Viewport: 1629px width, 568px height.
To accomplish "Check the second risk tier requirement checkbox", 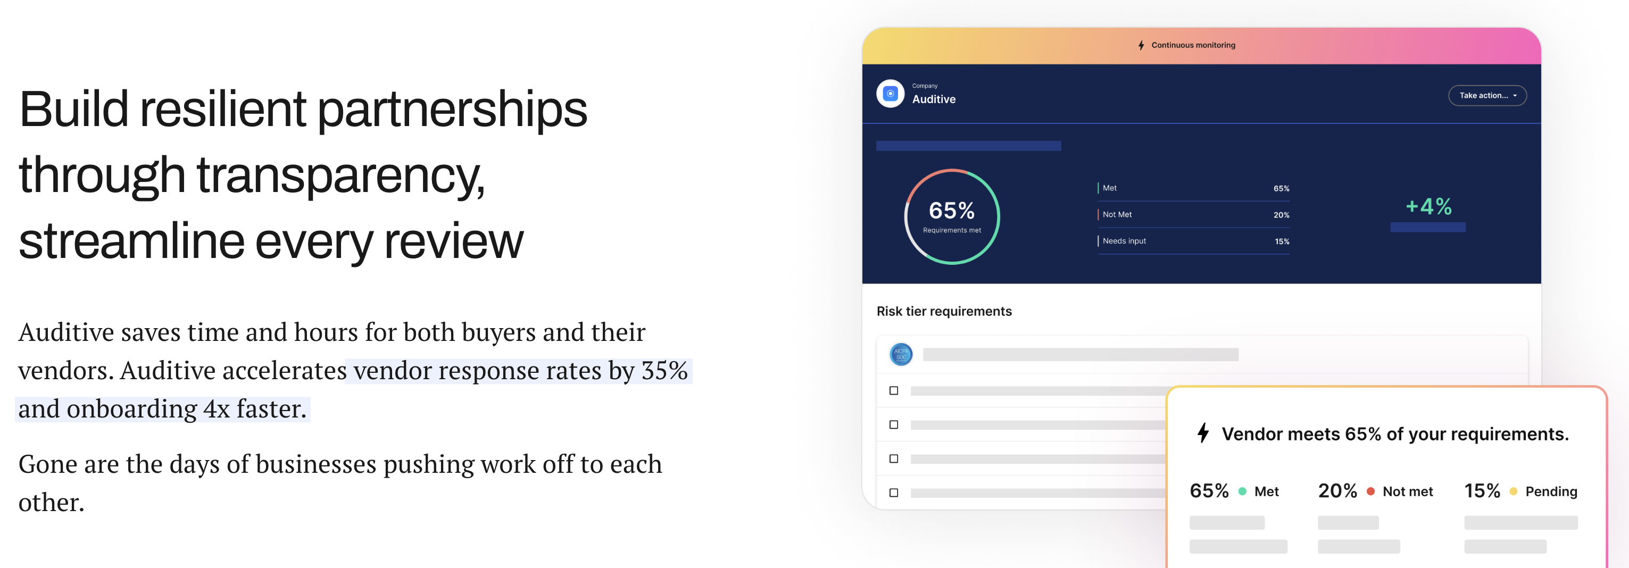I will [x=894, y=425].
